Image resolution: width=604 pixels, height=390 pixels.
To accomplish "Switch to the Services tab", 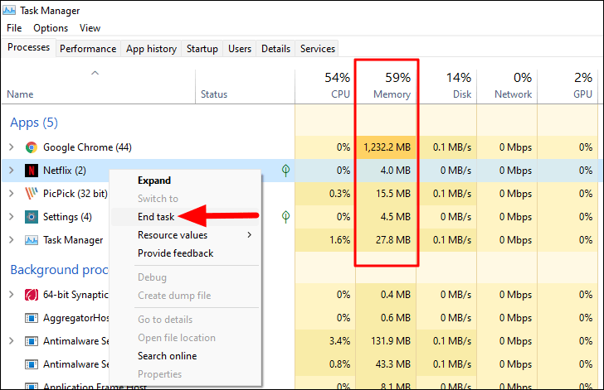I will [318, 49].
